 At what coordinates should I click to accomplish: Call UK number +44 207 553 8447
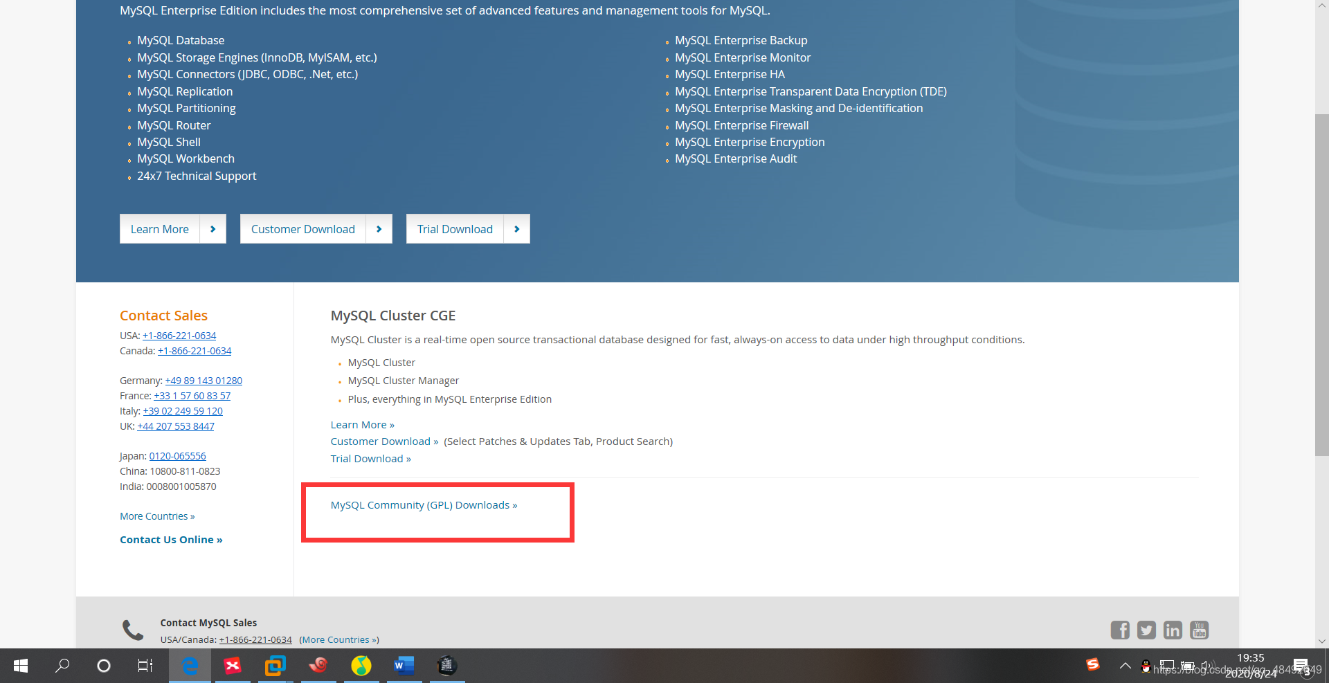[x=176, y=426]
